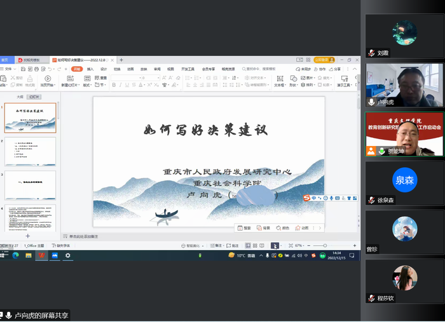This screenshot has width=445, height=322.
Task: Open the Animation (动画) ribbon tab
Action: coord(130,69)
